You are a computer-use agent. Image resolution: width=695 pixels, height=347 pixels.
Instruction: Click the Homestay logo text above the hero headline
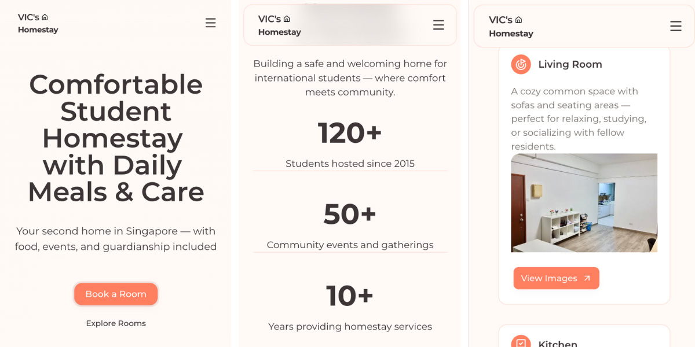click(38, 30)
